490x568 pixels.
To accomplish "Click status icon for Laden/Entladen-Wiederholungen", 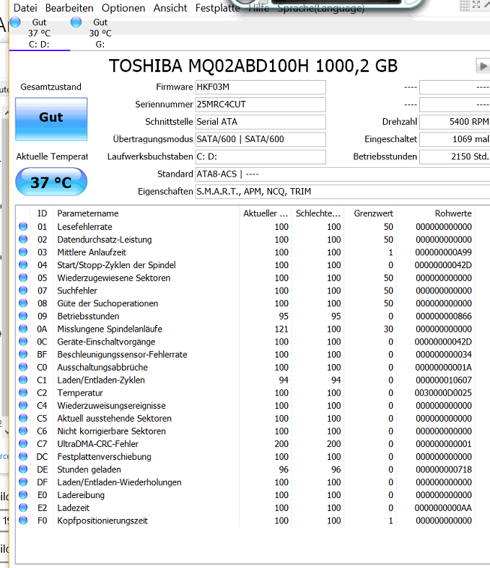I will click(23, 482).
